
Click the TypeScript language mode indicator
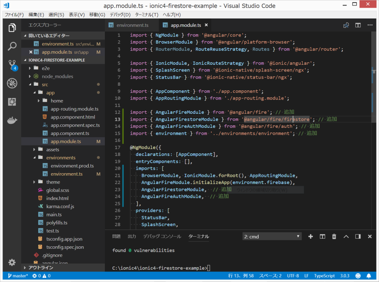click(324, 276)
